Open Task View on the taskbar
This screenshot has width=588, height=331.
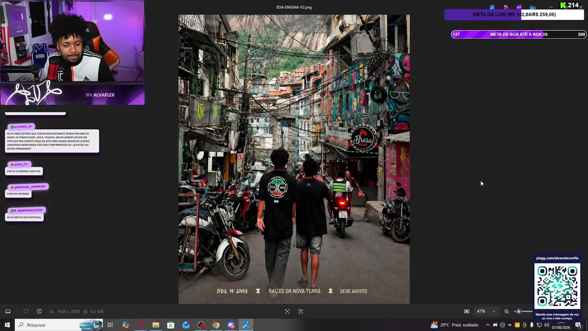[110, 325]
